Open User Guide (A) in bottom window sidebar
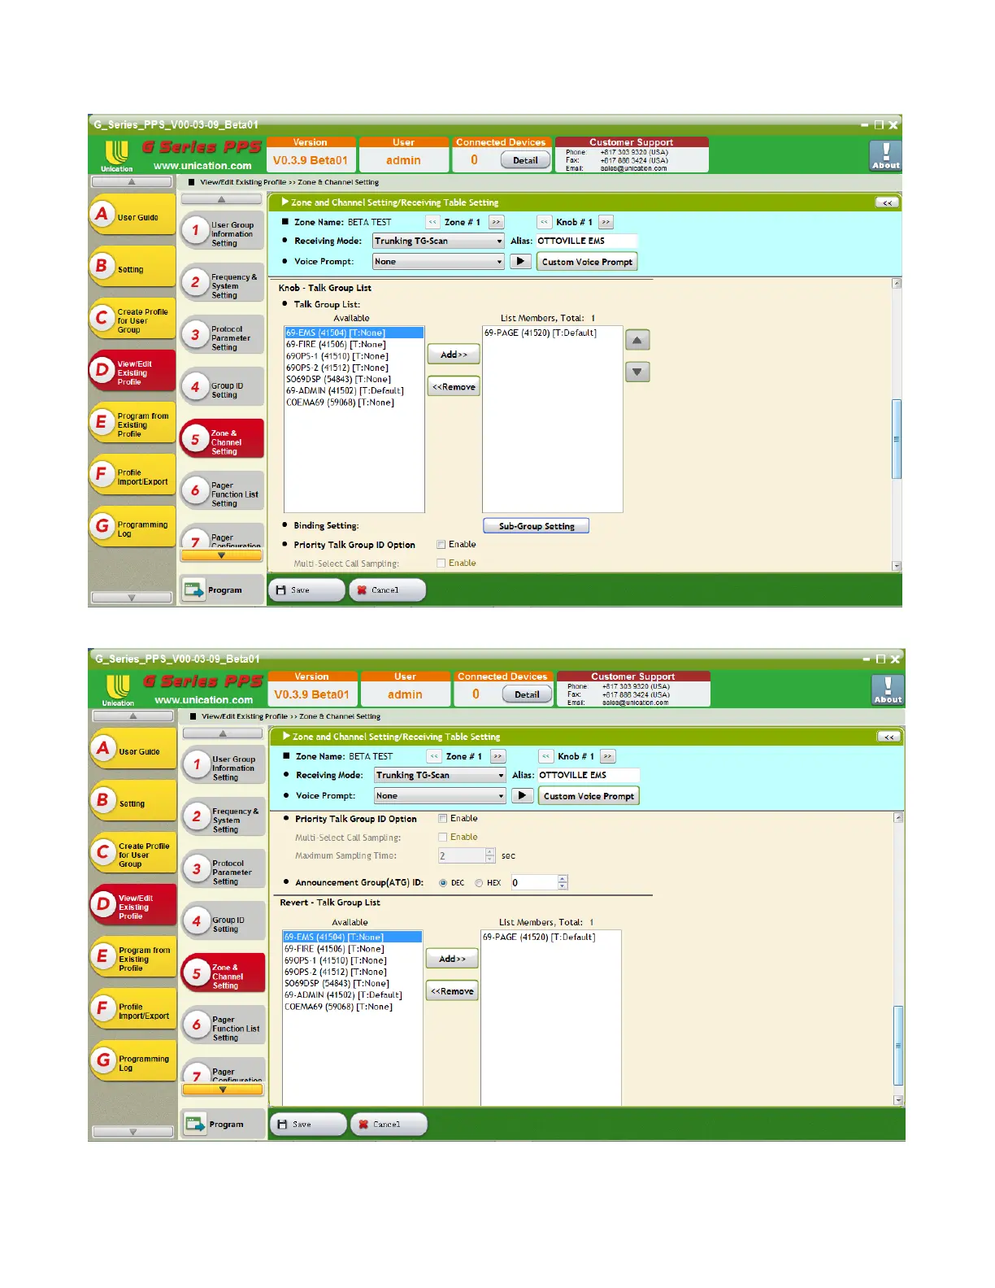This screenshot has width=995, height=1288. coord(134,751)
